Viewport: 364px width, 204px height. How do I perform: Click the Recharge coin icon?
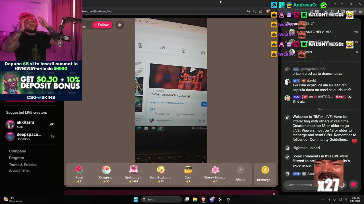coord(265,170)
